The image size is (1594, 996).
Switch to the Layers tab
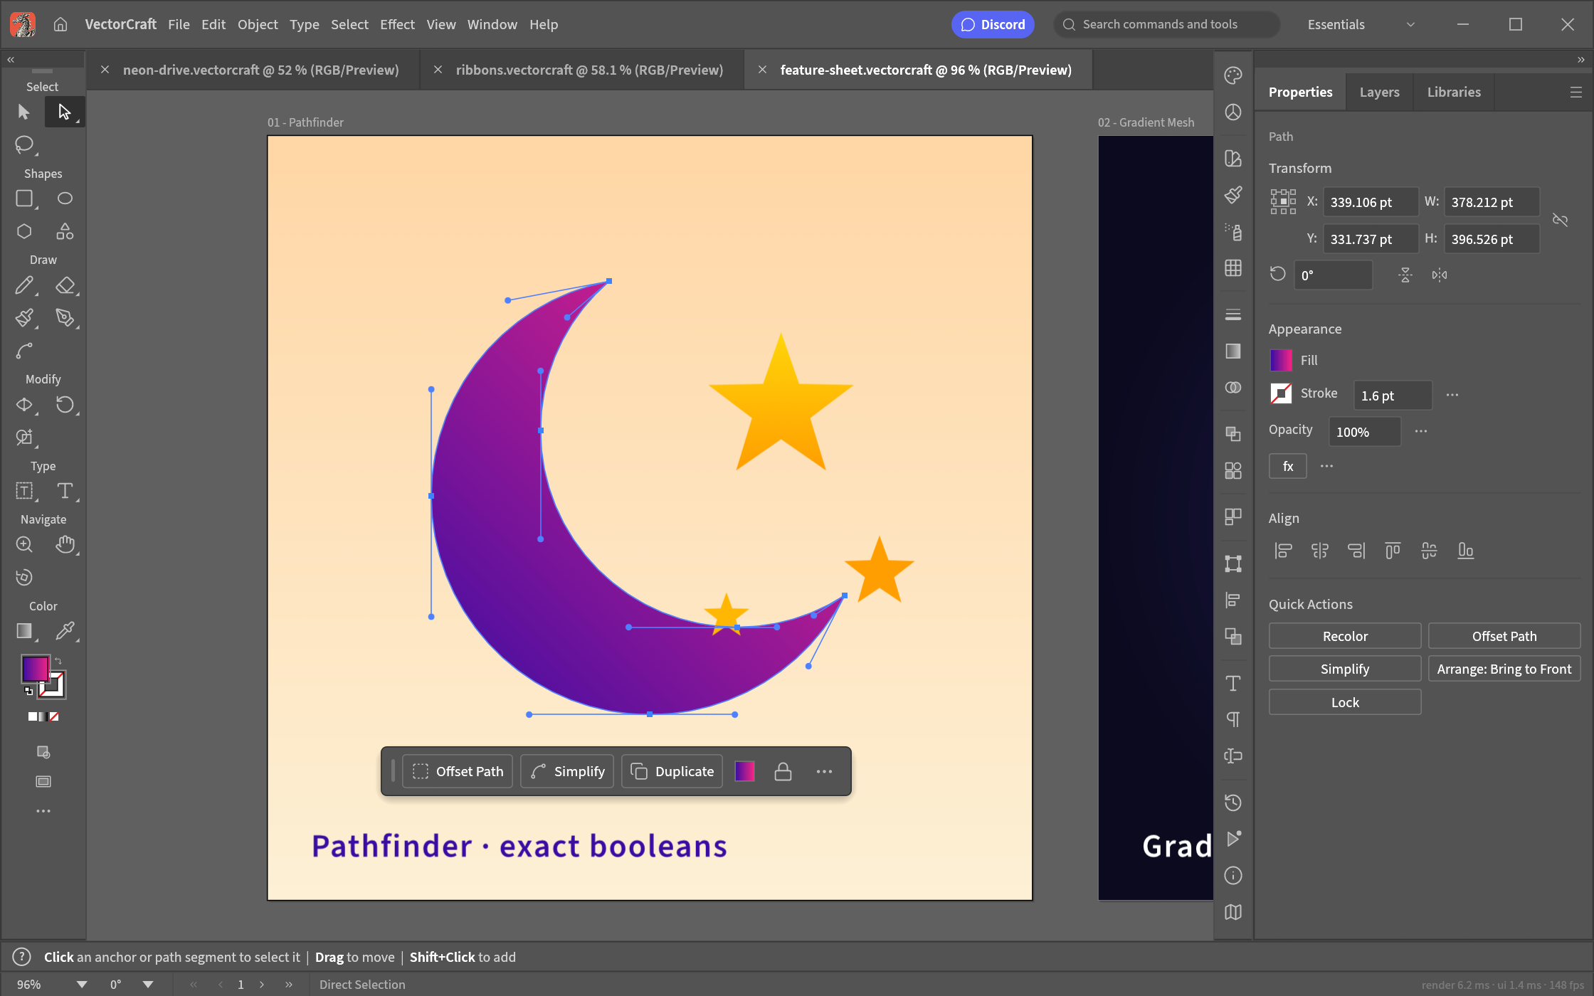[1379, 92]
